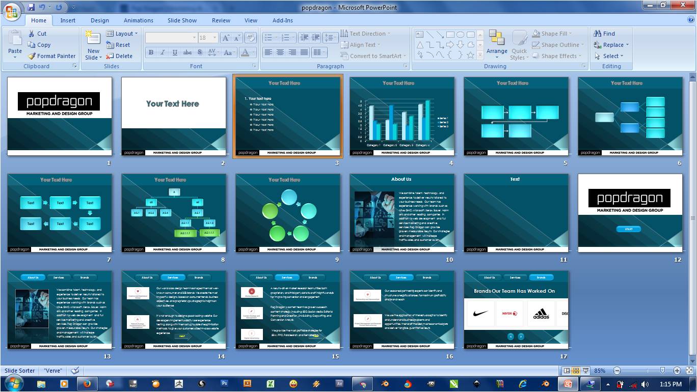Viewport: 697px width, 392px height.
Task: Click the Delete slide icon
Action: pyautogui.click(x=110, y=56)
